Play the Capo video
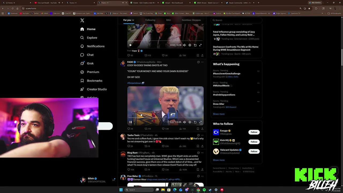 click(x=131, y=45)
